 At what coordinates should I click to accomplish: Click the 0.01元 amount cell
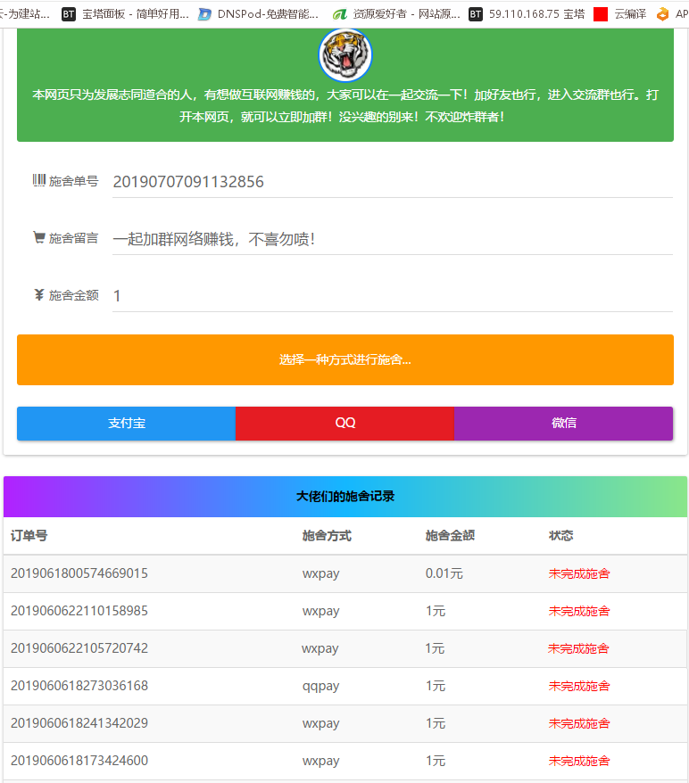pyautogui.click(x=444, y=573)
